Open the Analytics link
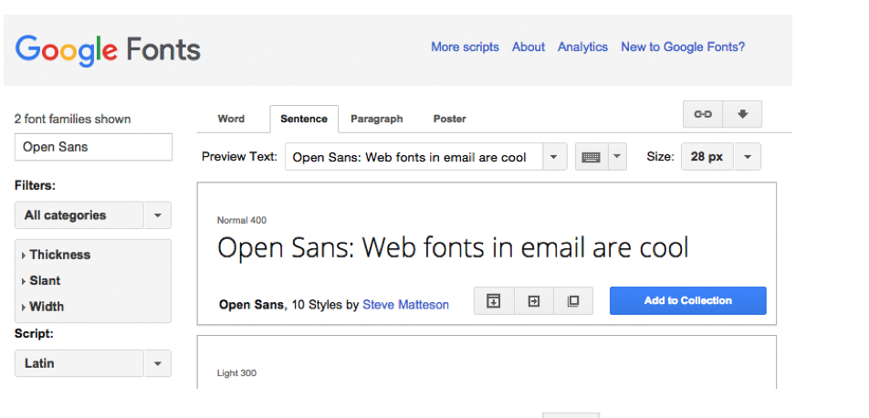This screenshot has height=418, width=869. pyautogui.click(x=582, y=47)
